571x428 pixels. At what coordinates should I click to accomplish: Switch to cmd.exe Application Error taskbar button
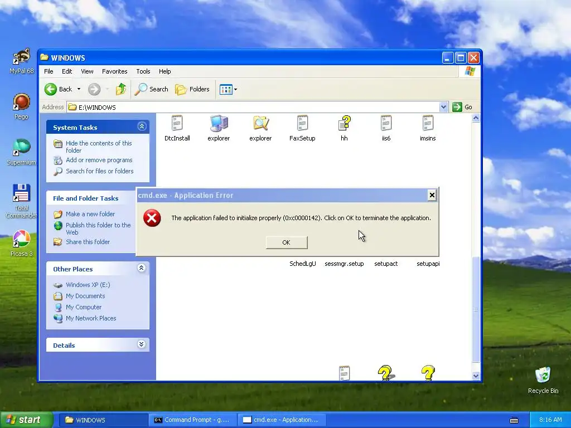(282, 420)
